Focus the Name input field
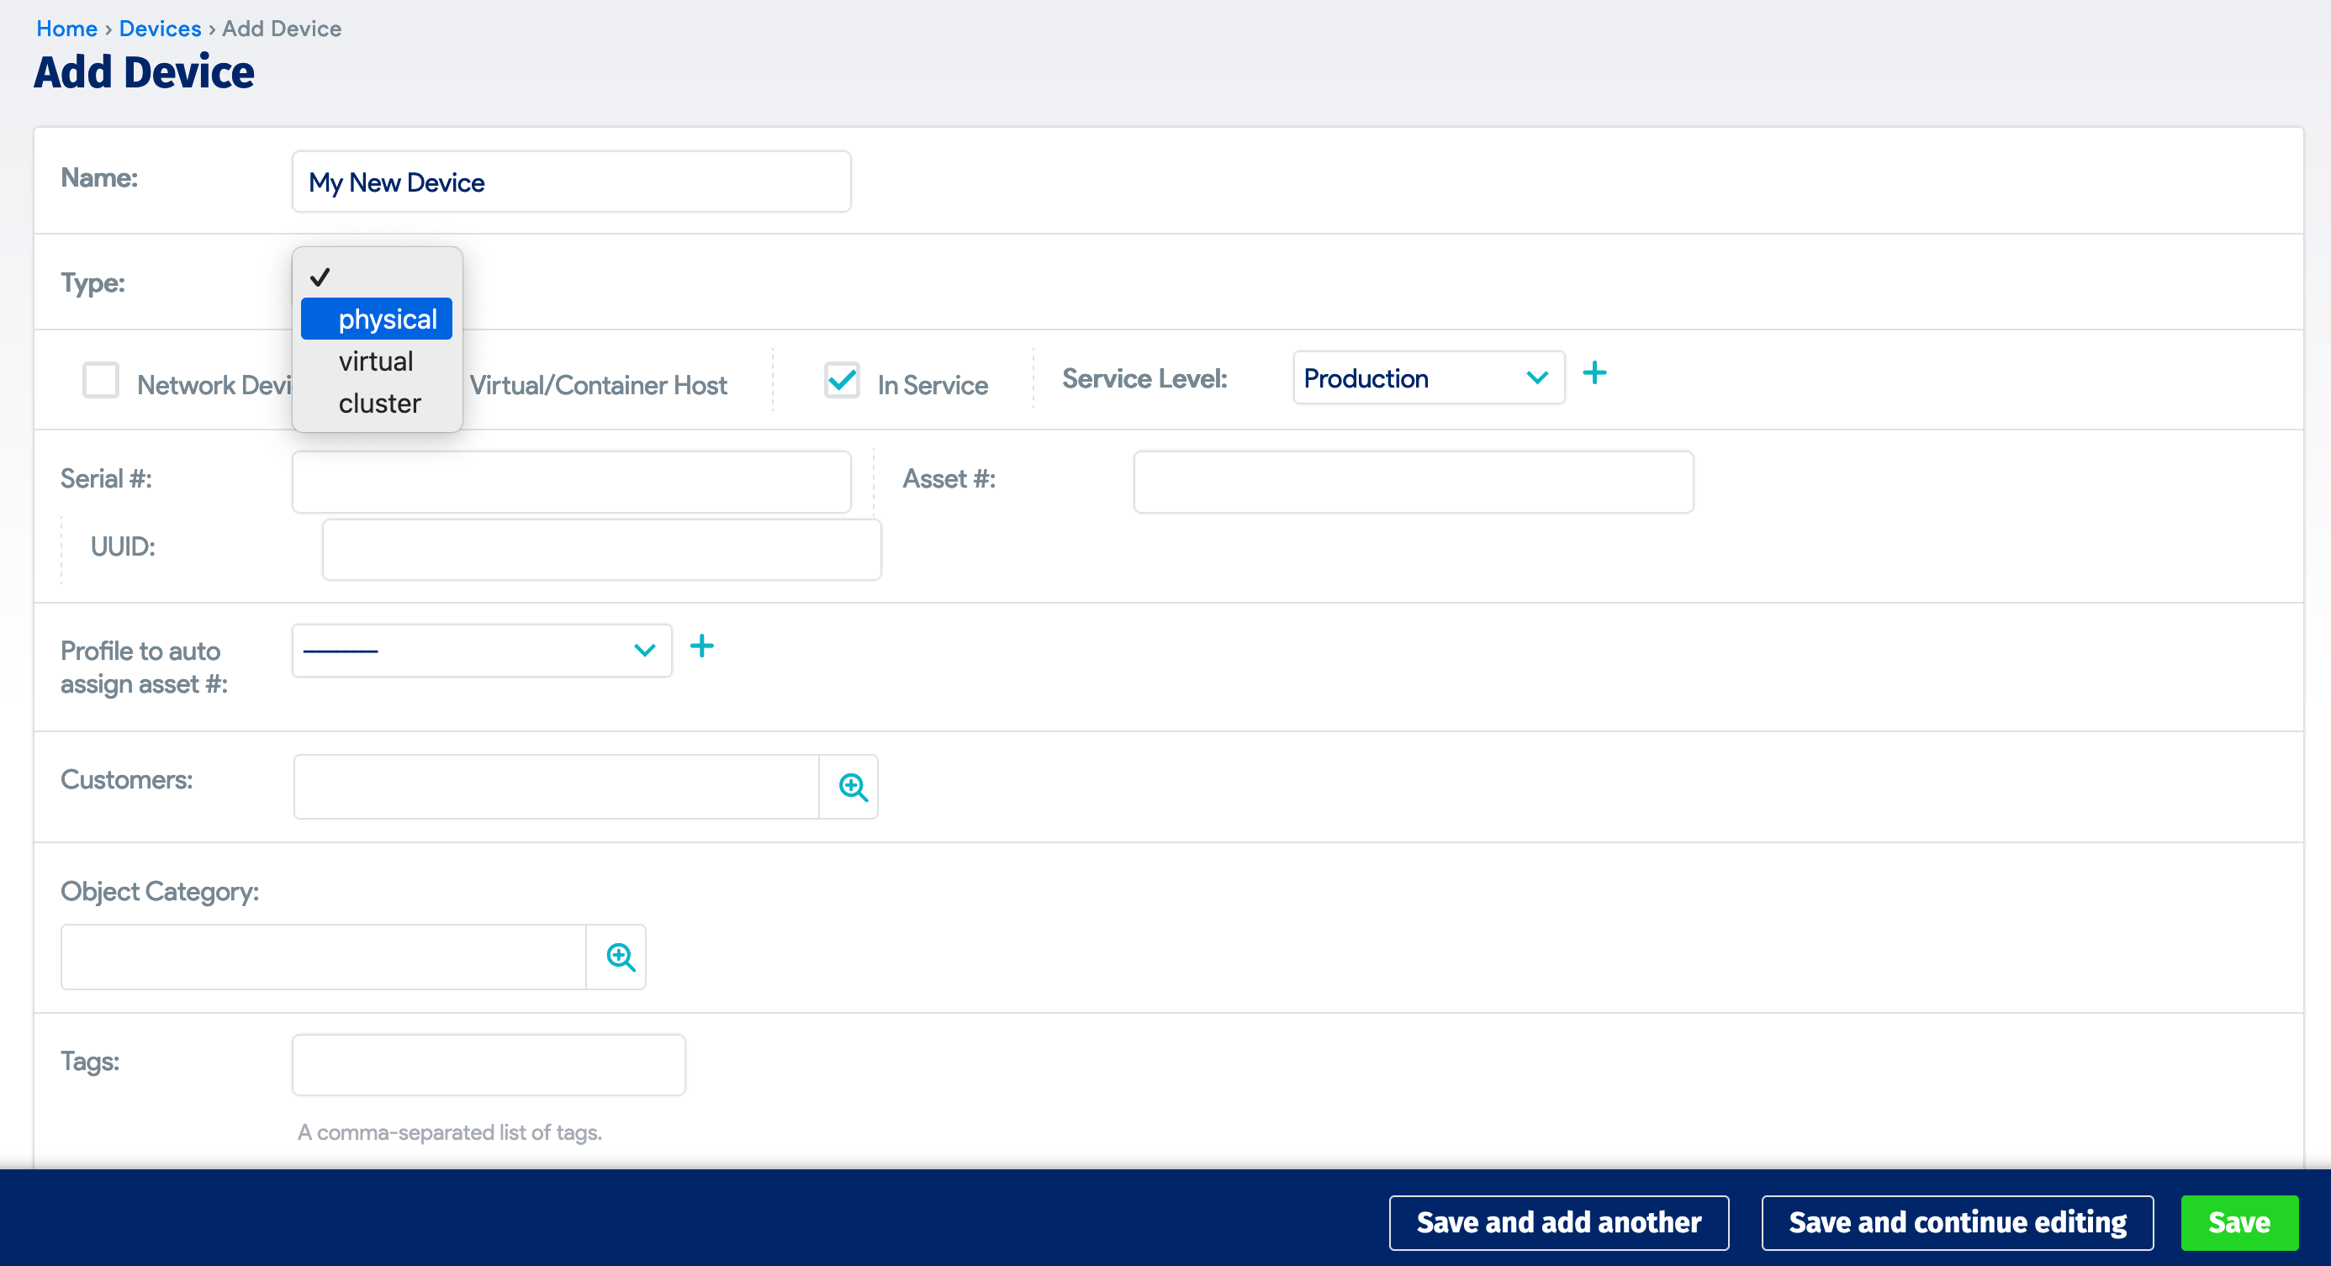 [571, 182]
